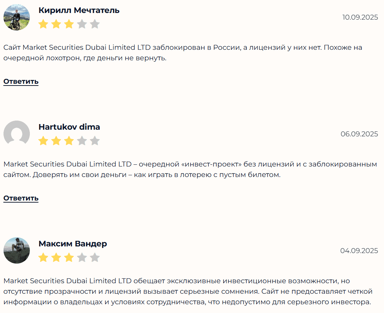Screen dimensions: 384x313
Task: Click fifth gray star in Кирилл Мечтатель's rating
Action: point(95,24)
